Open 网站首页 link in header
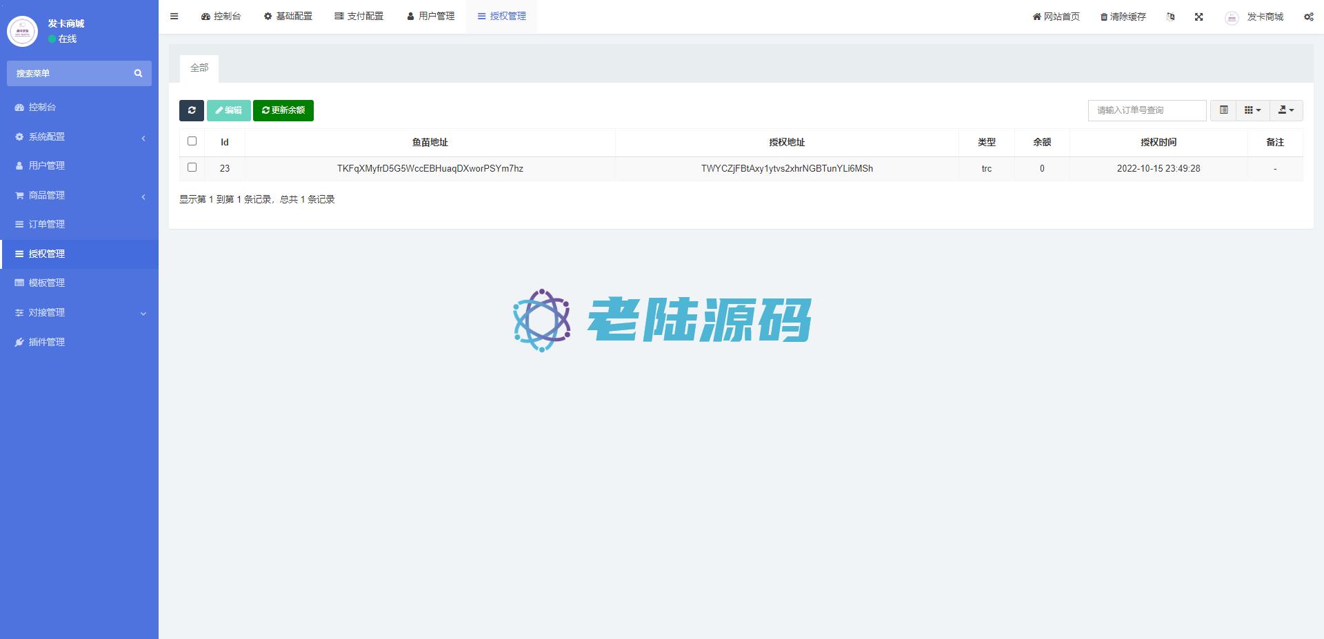The height and width of the screenshot is (639, 1324). 1056,17
